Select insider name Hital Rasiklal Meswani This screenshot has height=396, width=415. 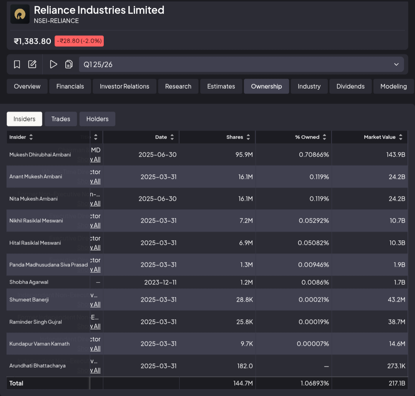(35, 243)
